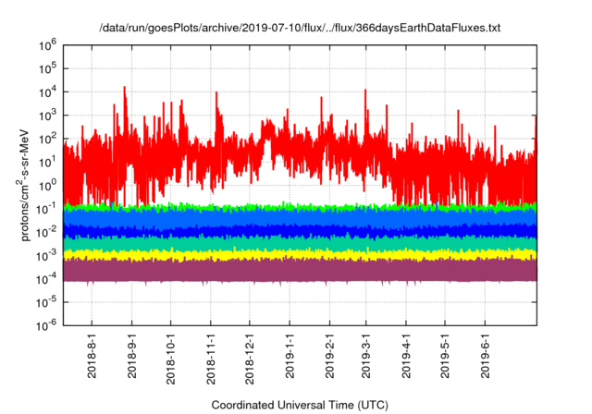Click the bright green flux band edge
The image size is (592, 414).
300,207
